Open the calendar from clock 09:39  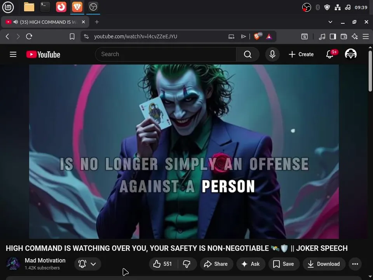click(x=361, y=7)
